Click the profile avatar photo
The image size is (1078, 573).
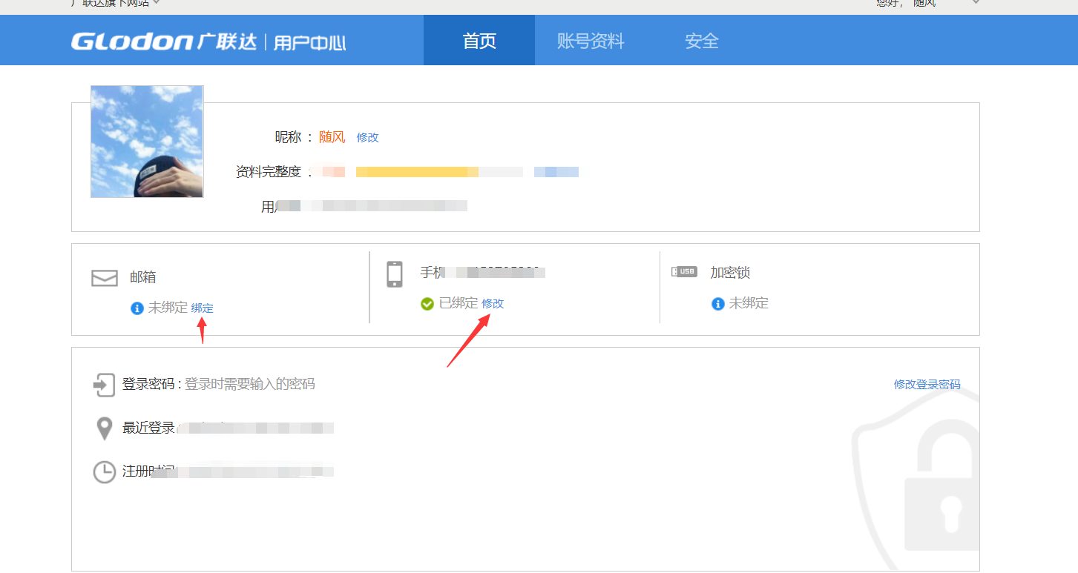point(146,141)
